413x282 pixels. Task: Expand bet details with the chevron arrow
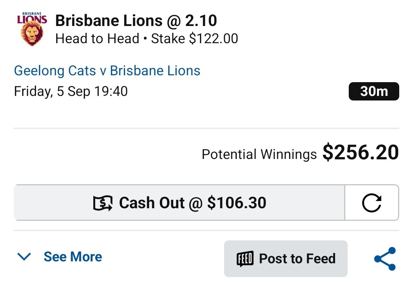pyautogui.click(x=24, y=257)
